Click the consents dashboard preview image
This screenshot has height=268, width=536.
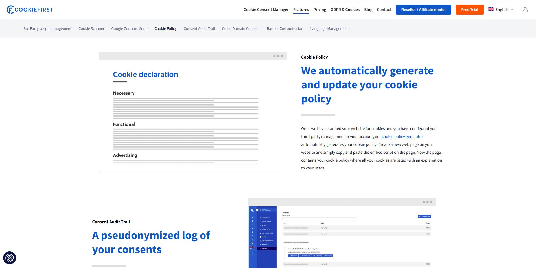pyautogui.click(x=342, y=233)
